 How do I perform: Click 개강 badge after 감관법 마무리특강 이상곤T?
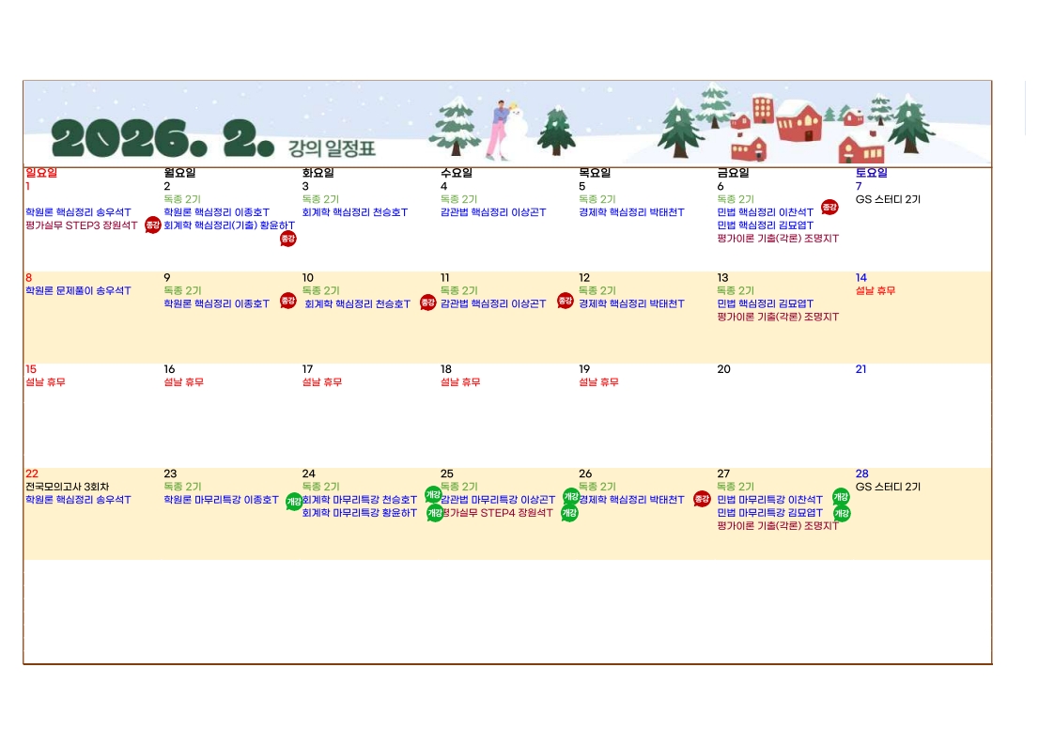coord(571,496)
